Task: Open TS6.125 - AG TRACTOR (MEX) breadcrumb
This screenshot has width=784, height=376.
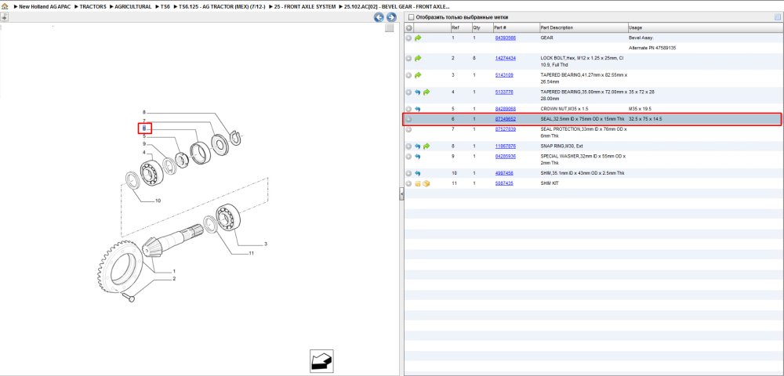Action: point(222,7)
